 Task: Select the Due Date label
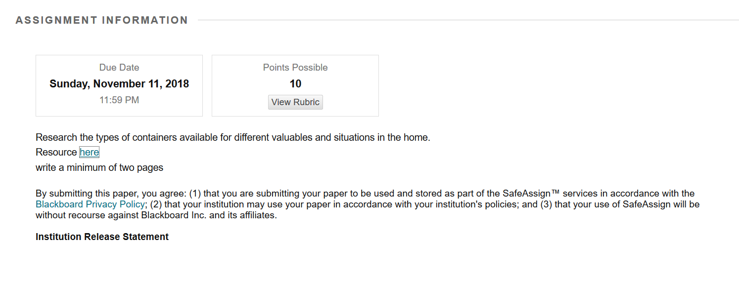pos(119,68)
